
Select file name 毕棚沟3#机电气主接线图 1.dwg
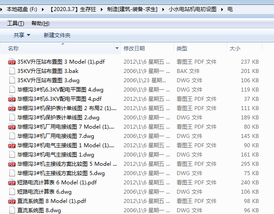tap(56, 155)
